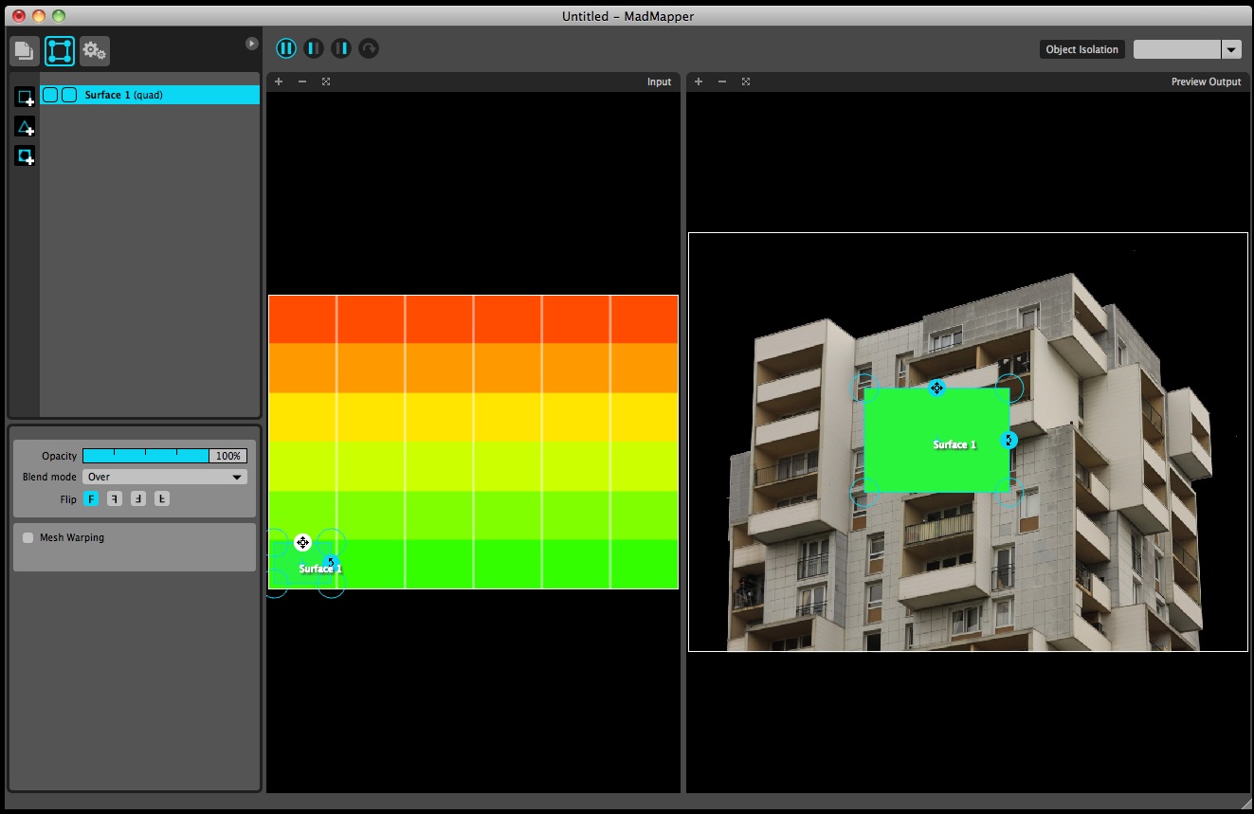Add a new mask shape with bottom add icon
Screen dimensions: 1254x814
click(x=25, y=156)
